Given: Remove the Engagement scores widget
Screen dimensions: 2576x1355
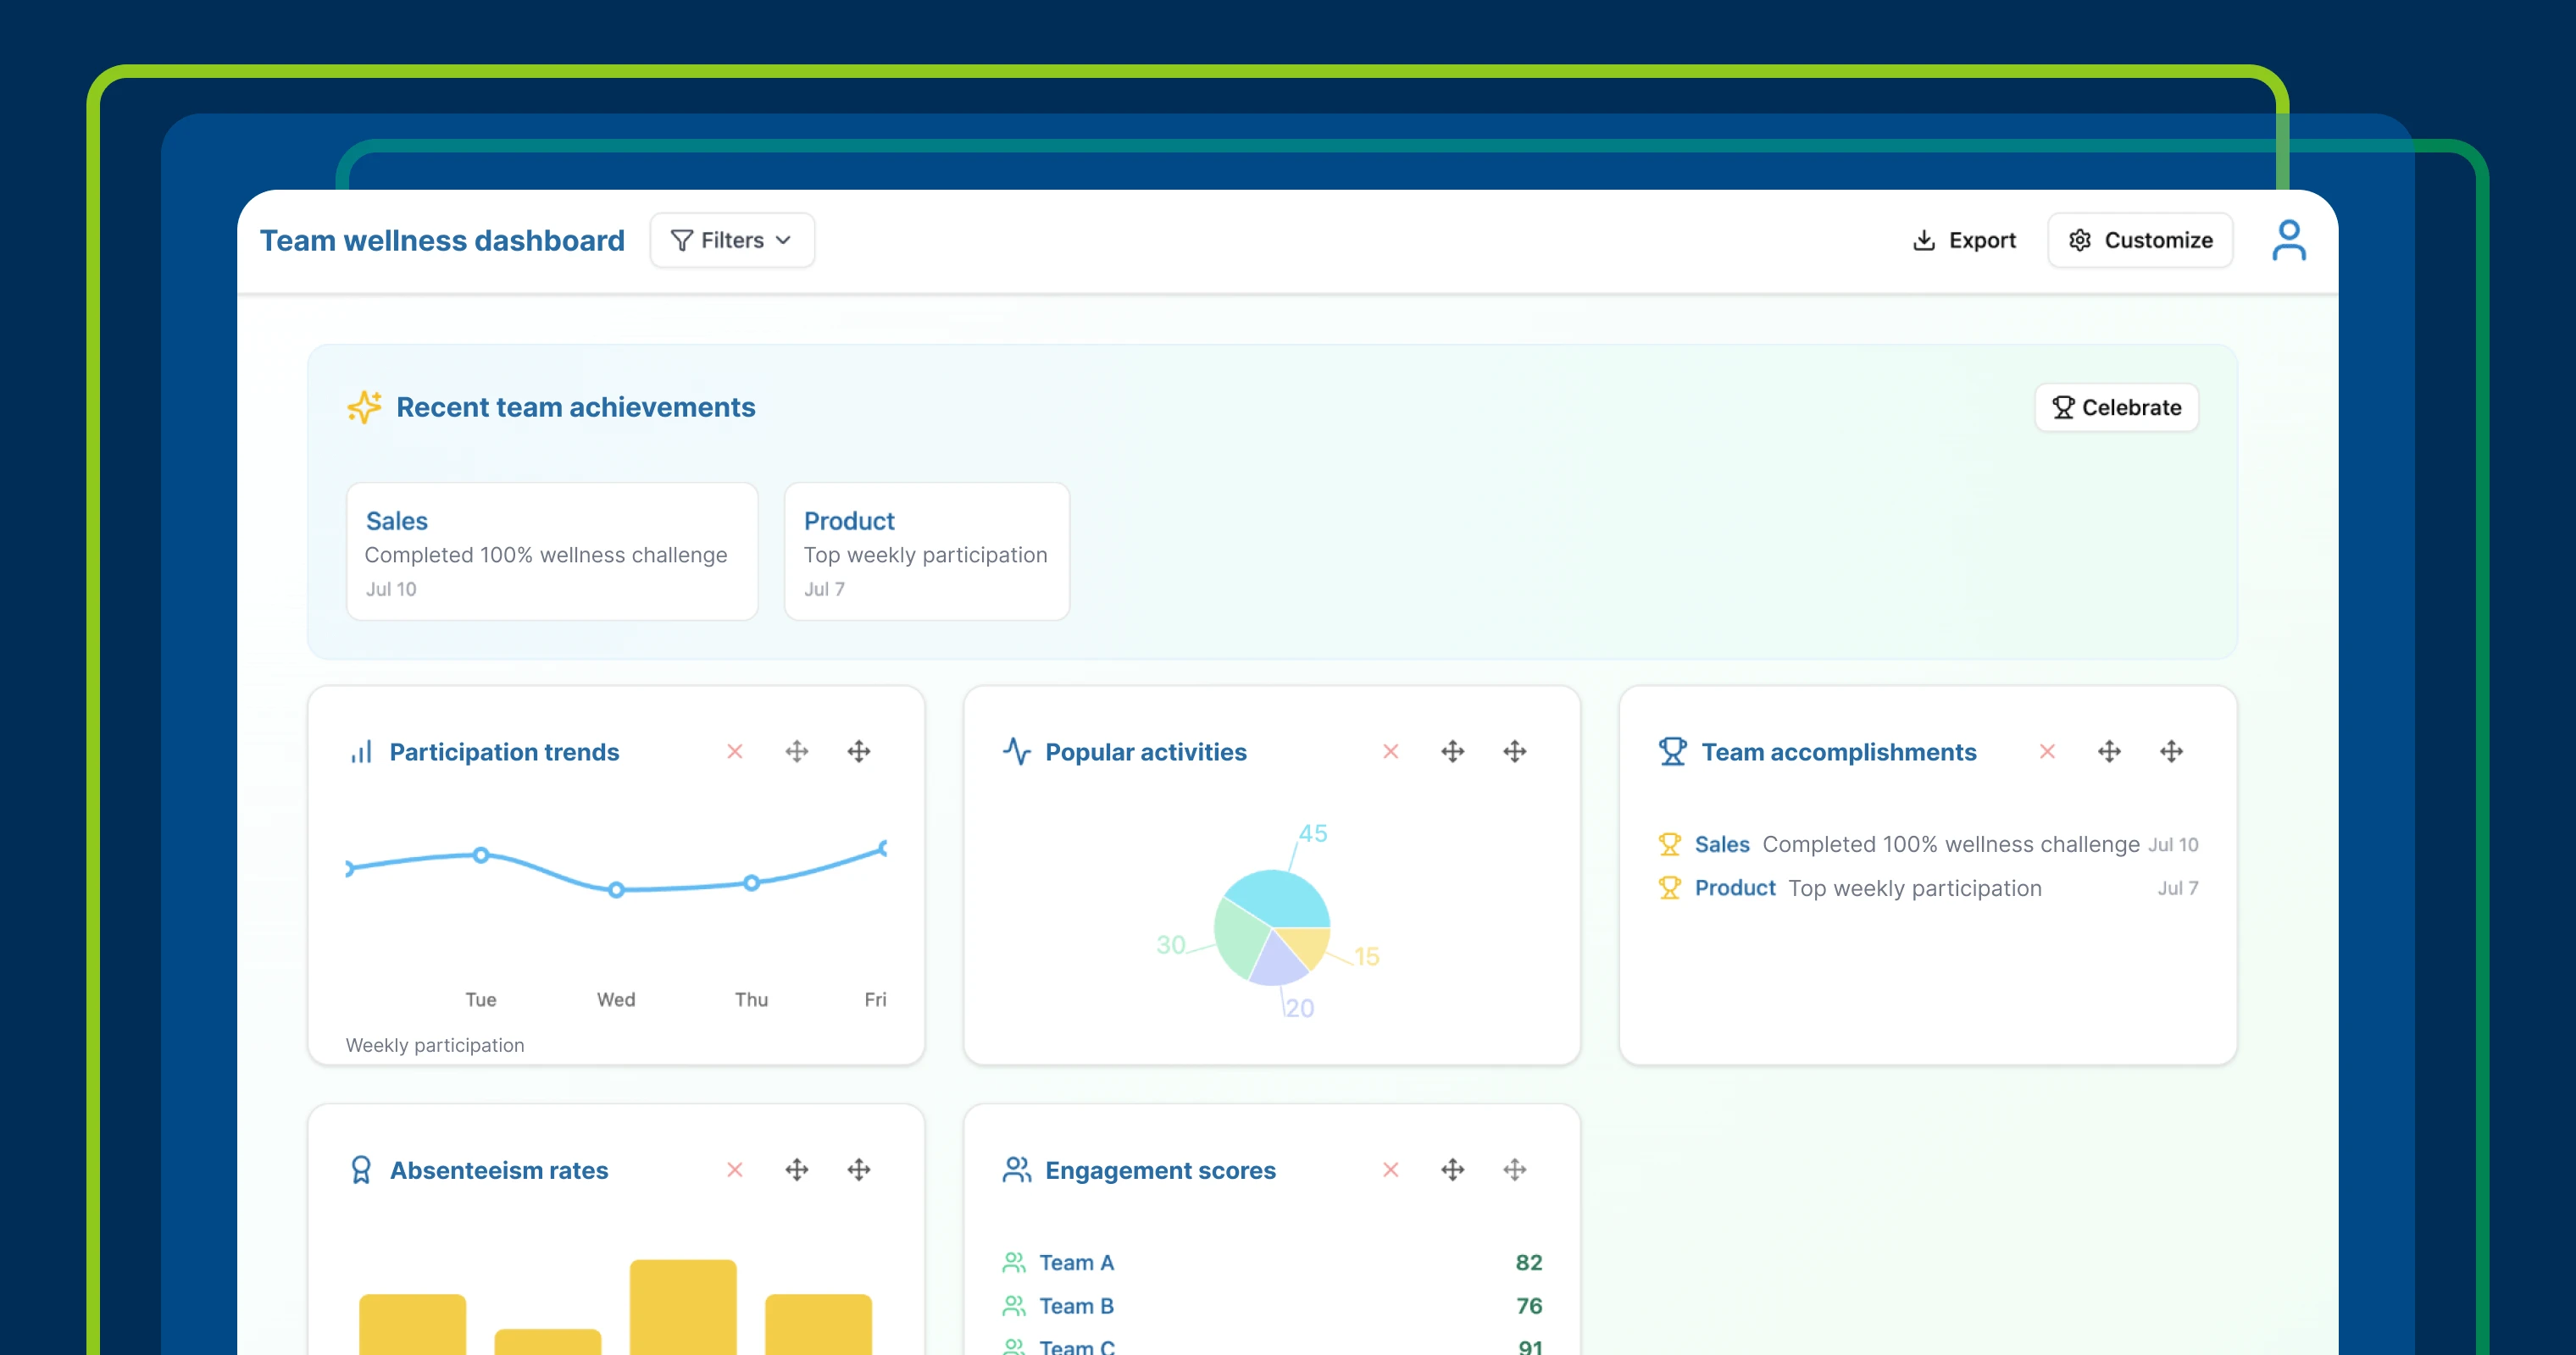Looking at the screenshot, I should 1391,1170.
